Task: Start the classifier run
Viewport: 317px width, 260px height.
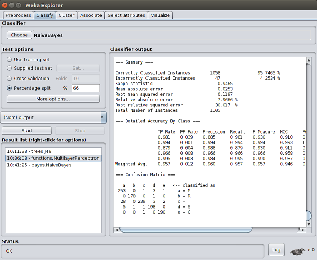Action: click(x=27, y=131)
